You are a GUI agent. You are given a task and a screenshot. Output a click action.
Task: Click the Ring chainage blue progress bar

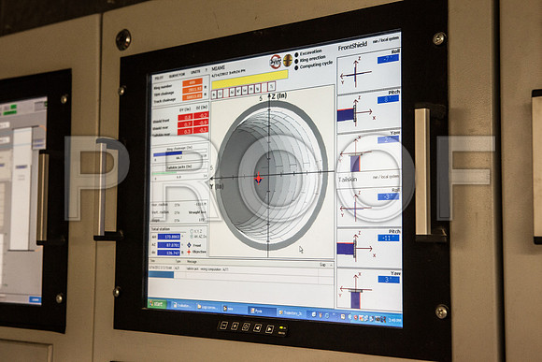coord(168,153)
